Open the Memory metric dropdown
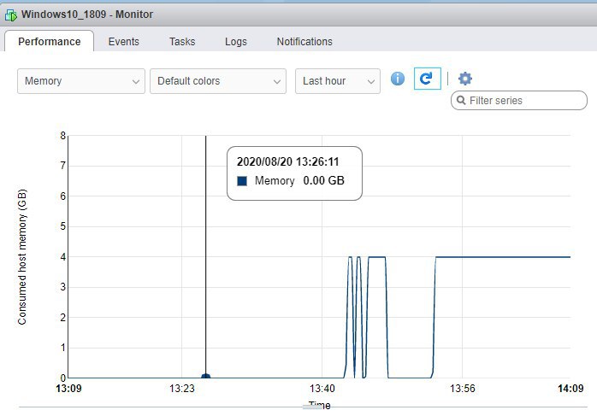Image resolution: width=597 pixels, height=416 pixels. (x=81, y=81)
